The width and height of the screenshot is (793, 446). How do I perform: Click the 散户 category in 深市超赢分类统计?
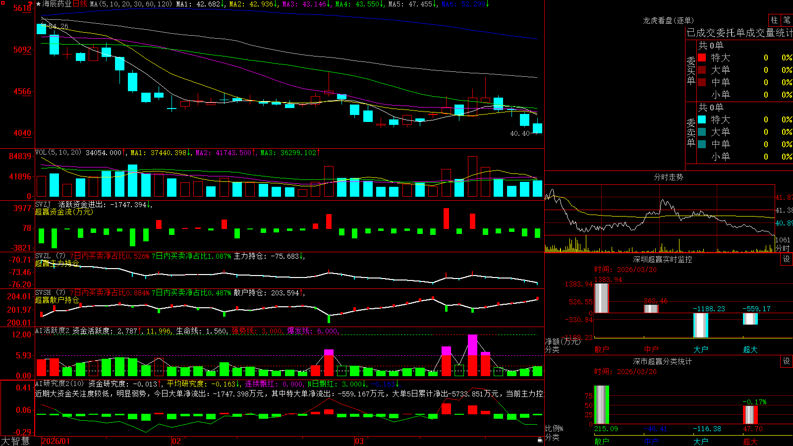tap(601, 441)
